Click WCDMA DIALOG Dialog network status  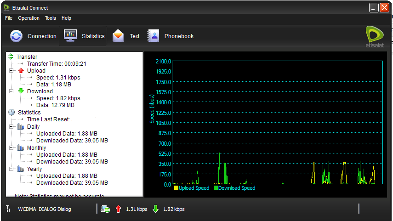click(45, 209)
